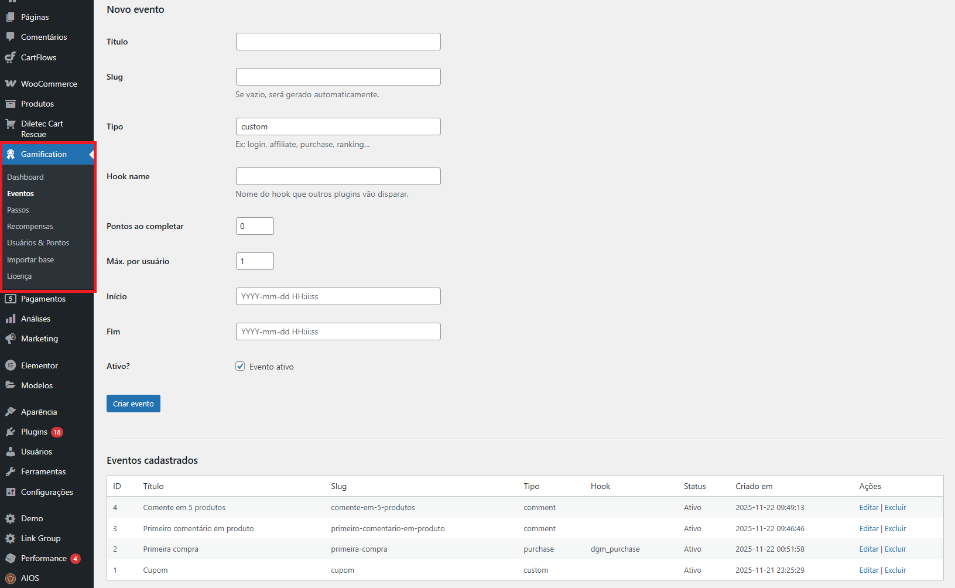Click the Aparência paintbrush icon
The height and width of the screenshot is (588, 955).
tap(11, 412)
